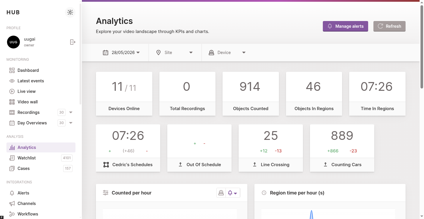Click the Total Recordings label
The image size is (424, 219).
pos(187,109)
